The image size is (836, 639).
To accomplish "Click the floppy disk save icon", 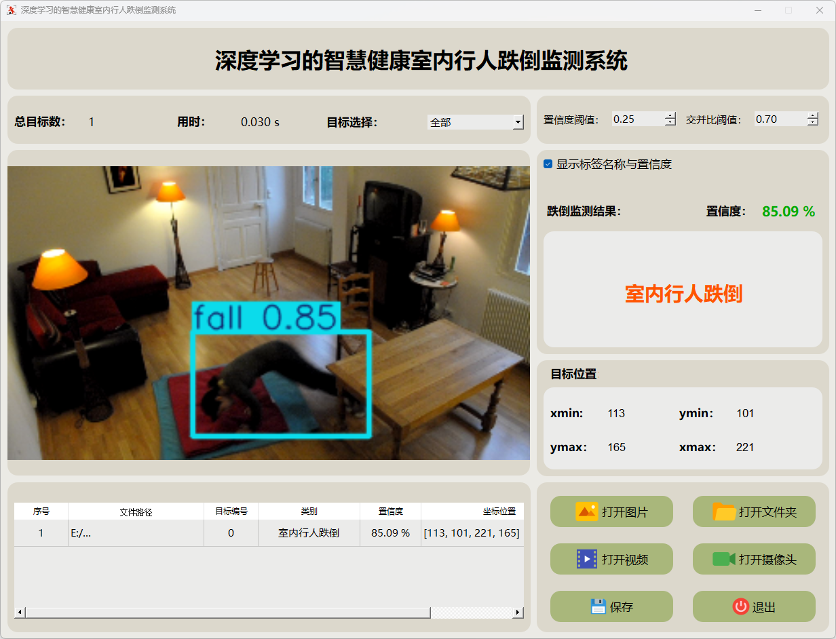I will (598, 606).
